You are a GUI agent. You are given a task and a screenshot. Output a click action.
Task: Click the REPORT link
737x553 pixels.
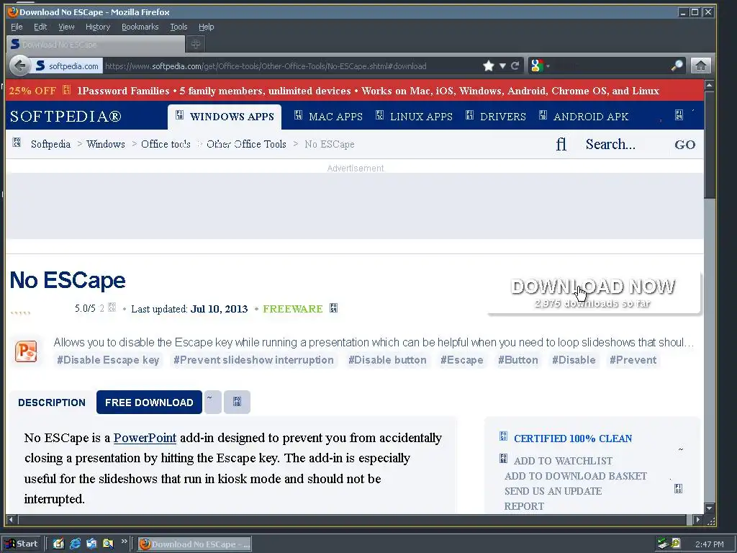pyautogui.click(x=524, y=506)
